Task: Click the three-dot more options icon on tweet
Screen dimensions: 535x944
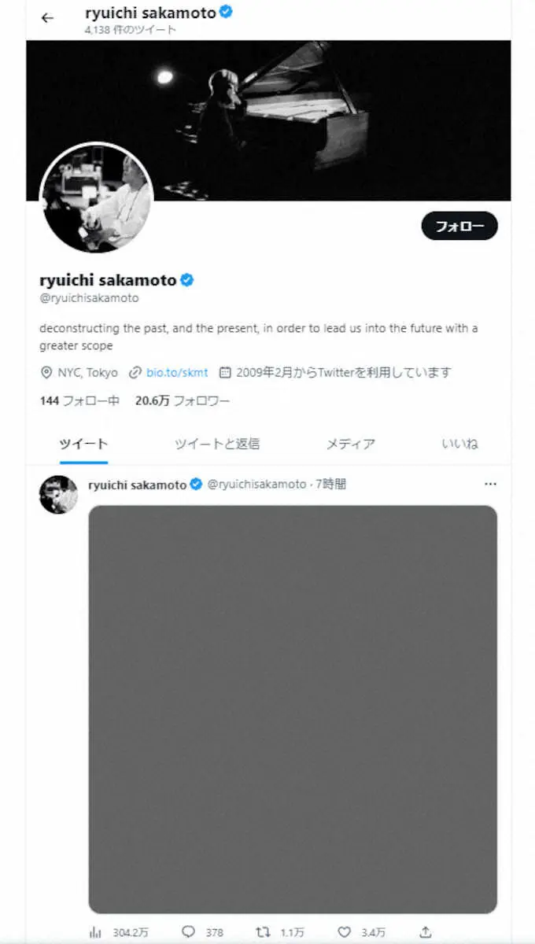Action: click(x=490, y=484)
